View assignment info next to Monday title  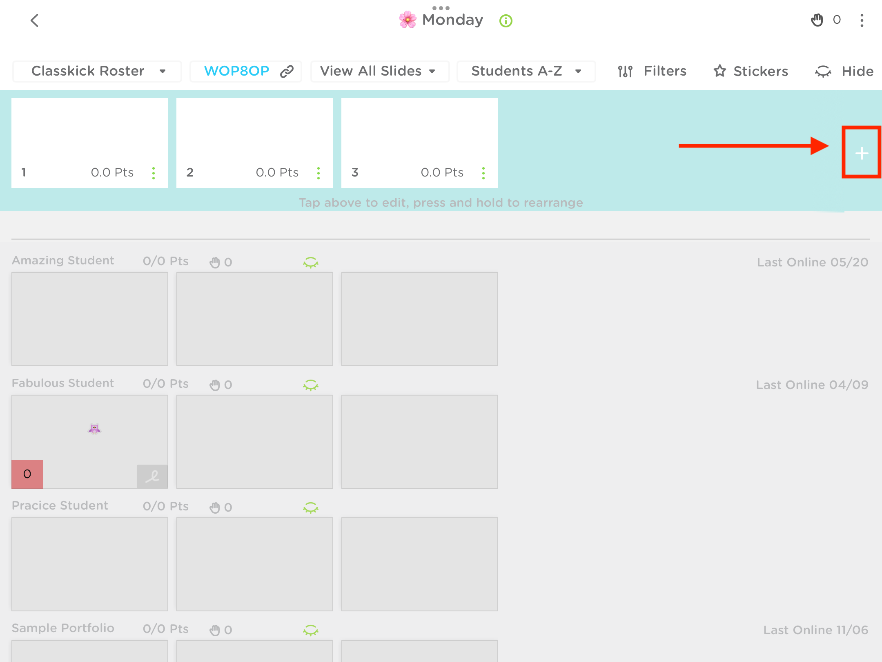505,21
